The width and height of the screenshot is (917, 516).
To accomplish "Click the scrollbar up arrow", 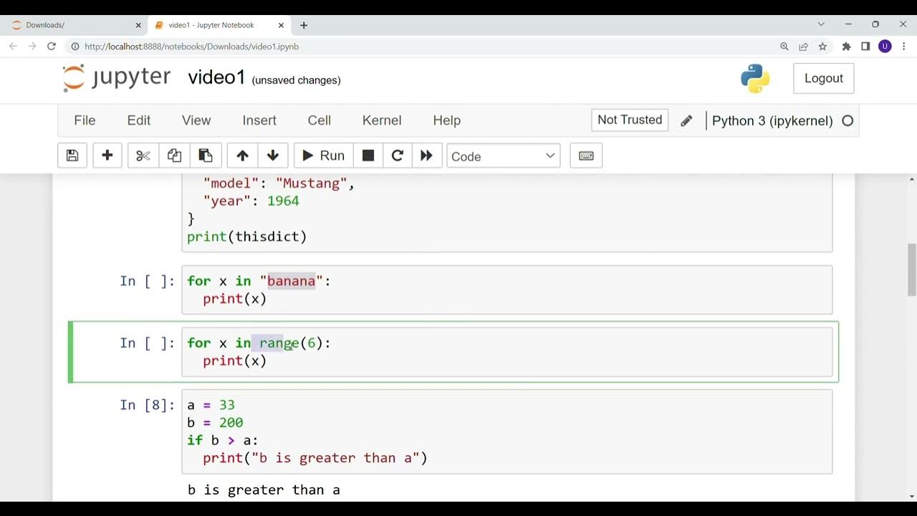I will coord(912,178).
